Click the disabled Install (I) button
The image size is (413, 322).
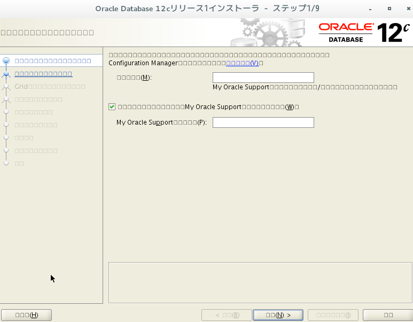click(333, 315)
